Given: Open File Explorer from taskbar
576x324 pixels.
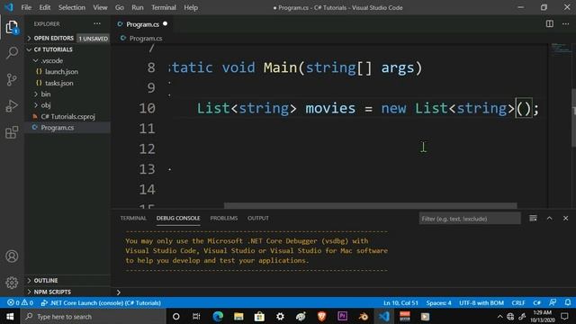Looking at the screenshot, I should [238, 316].
